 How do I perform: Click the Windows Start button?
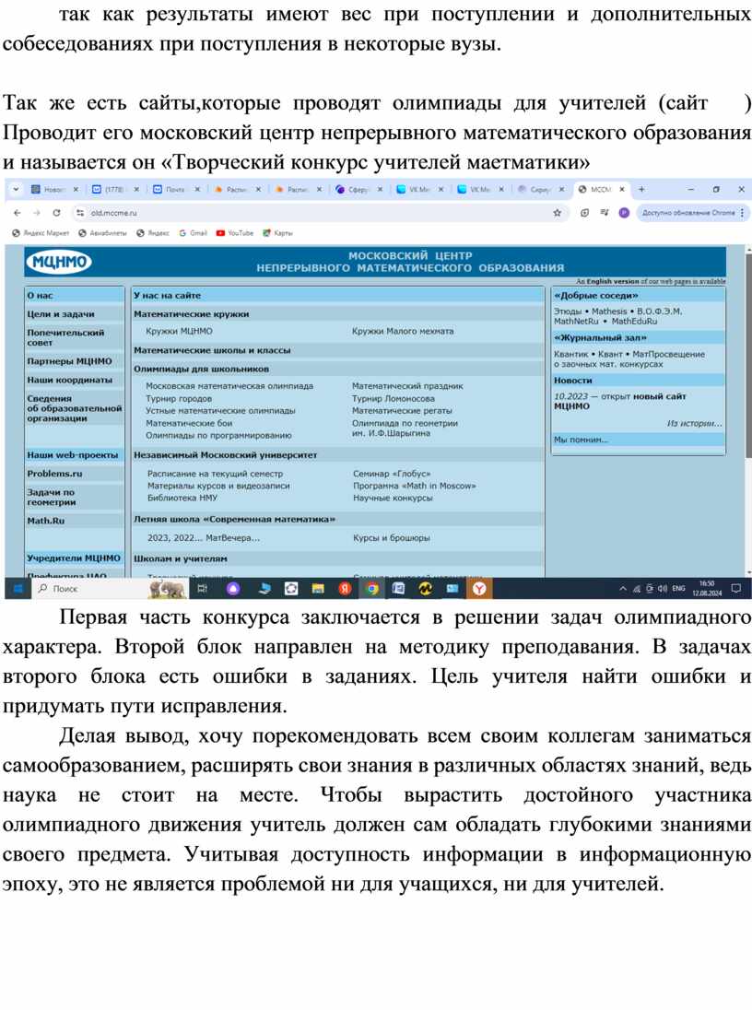click(16, 588)
